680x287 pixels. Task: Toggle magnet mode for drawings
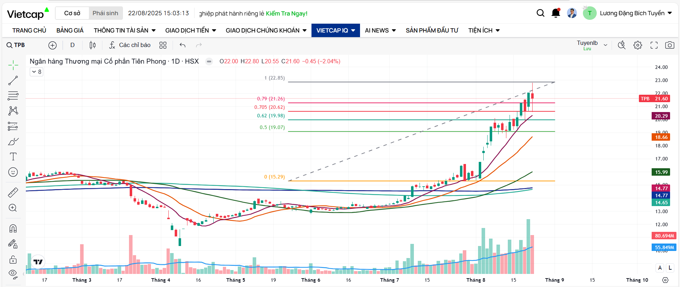click(13, 228)
